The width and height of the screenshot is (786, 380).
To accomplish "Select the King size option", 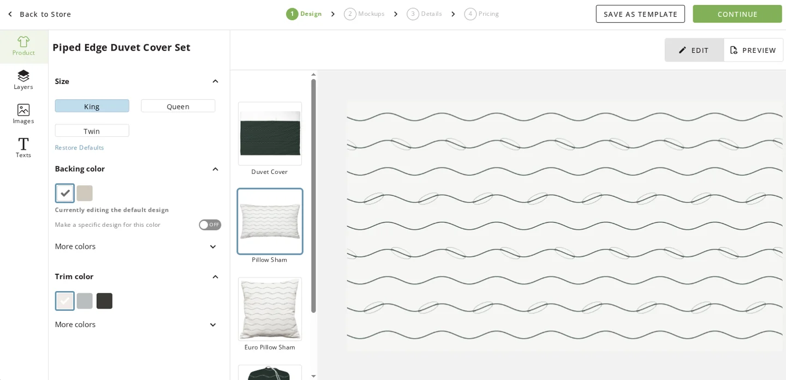I will point(92,106).
